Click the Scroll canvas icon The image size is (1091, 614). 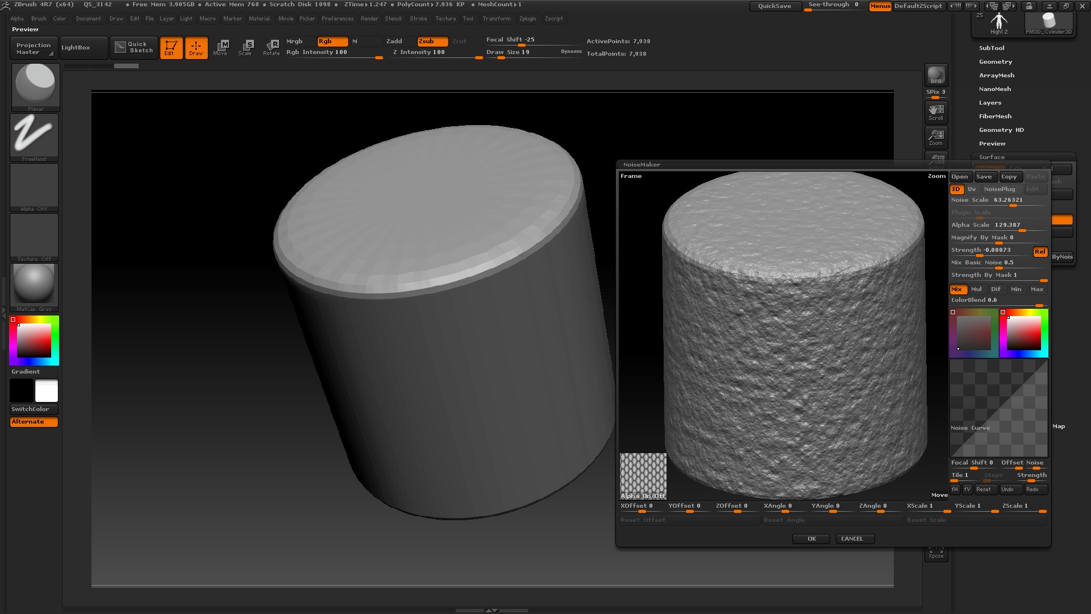(936, 112)
